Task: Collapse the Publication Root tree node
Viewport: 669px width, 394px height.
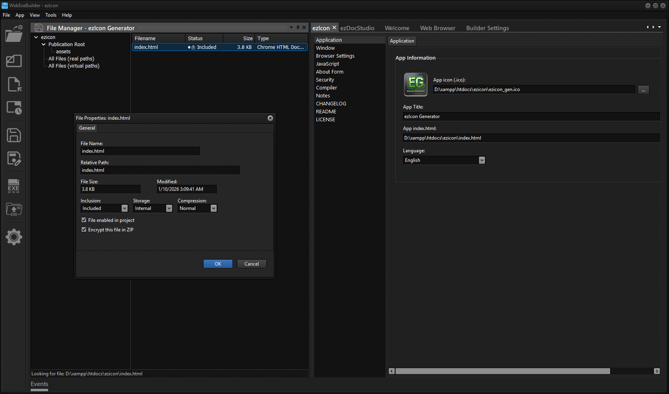Action: (x=44, y=45)
